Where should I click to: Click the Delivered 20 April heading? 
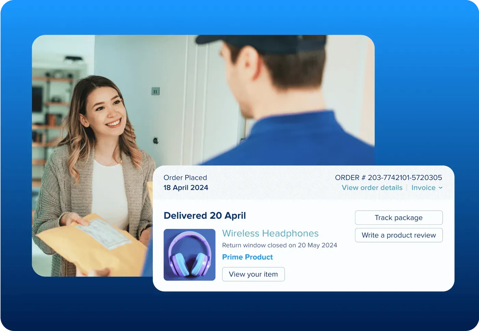[204, 216]
